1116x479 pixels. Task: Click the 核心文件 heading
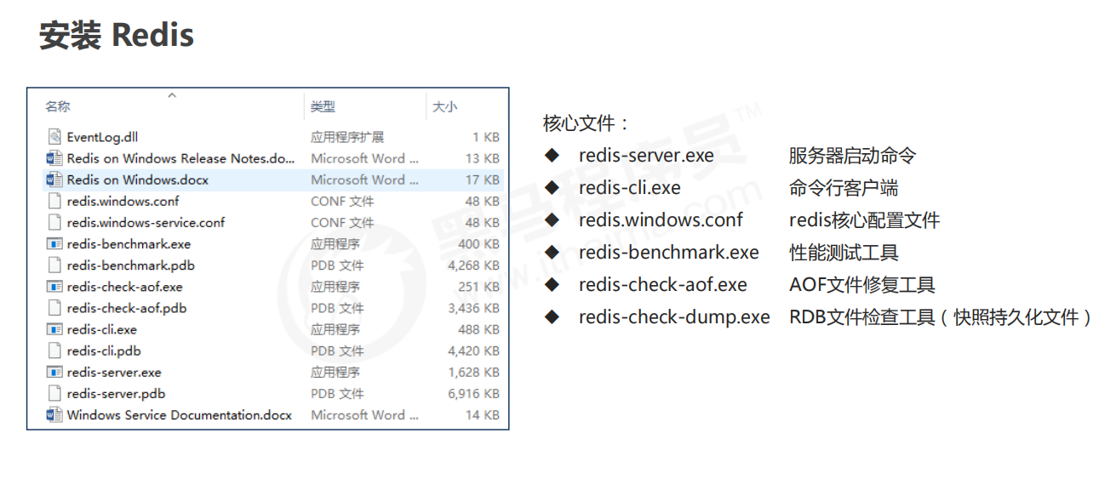pyautogui.click(x=586, y=123)
